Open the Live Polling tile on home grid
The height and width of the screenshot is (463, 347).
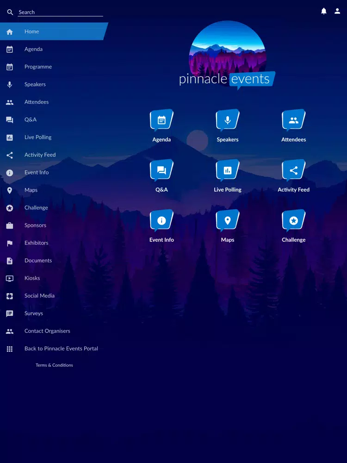(228, 176)
